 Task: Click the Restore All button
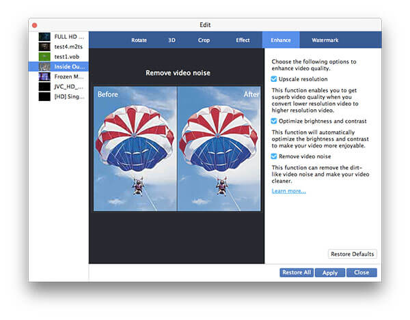click(x=297, y=272)
